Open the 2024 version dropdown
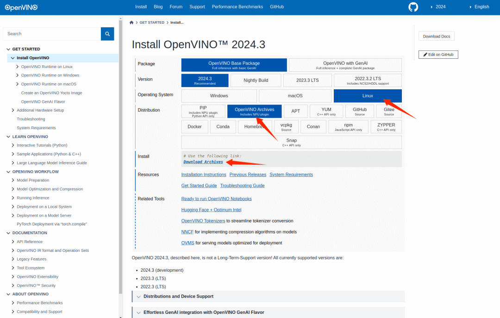This screenshot has width=500, height=318. click(x=438, y=6)
